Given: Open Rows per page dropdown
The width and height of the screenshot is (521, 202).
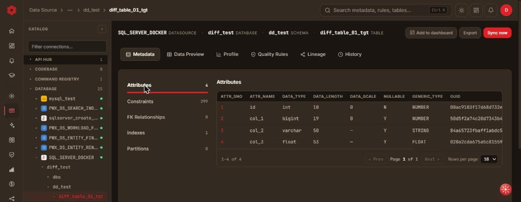Looking at the screenshot, I should point(489,159).
